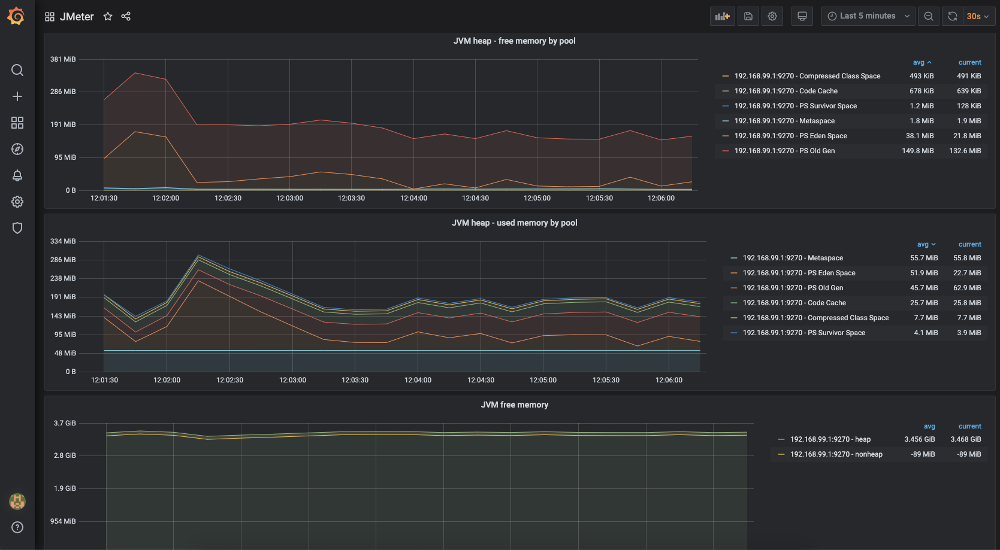Viewport: 1000px width, 550px height.
Task: Click the JMeter dashboard title
Action: [x=77, y=17]
